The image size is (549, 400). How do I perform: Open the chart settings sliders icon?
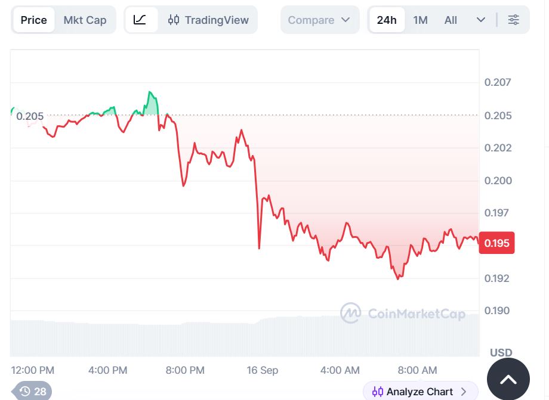tap(513, 20)
